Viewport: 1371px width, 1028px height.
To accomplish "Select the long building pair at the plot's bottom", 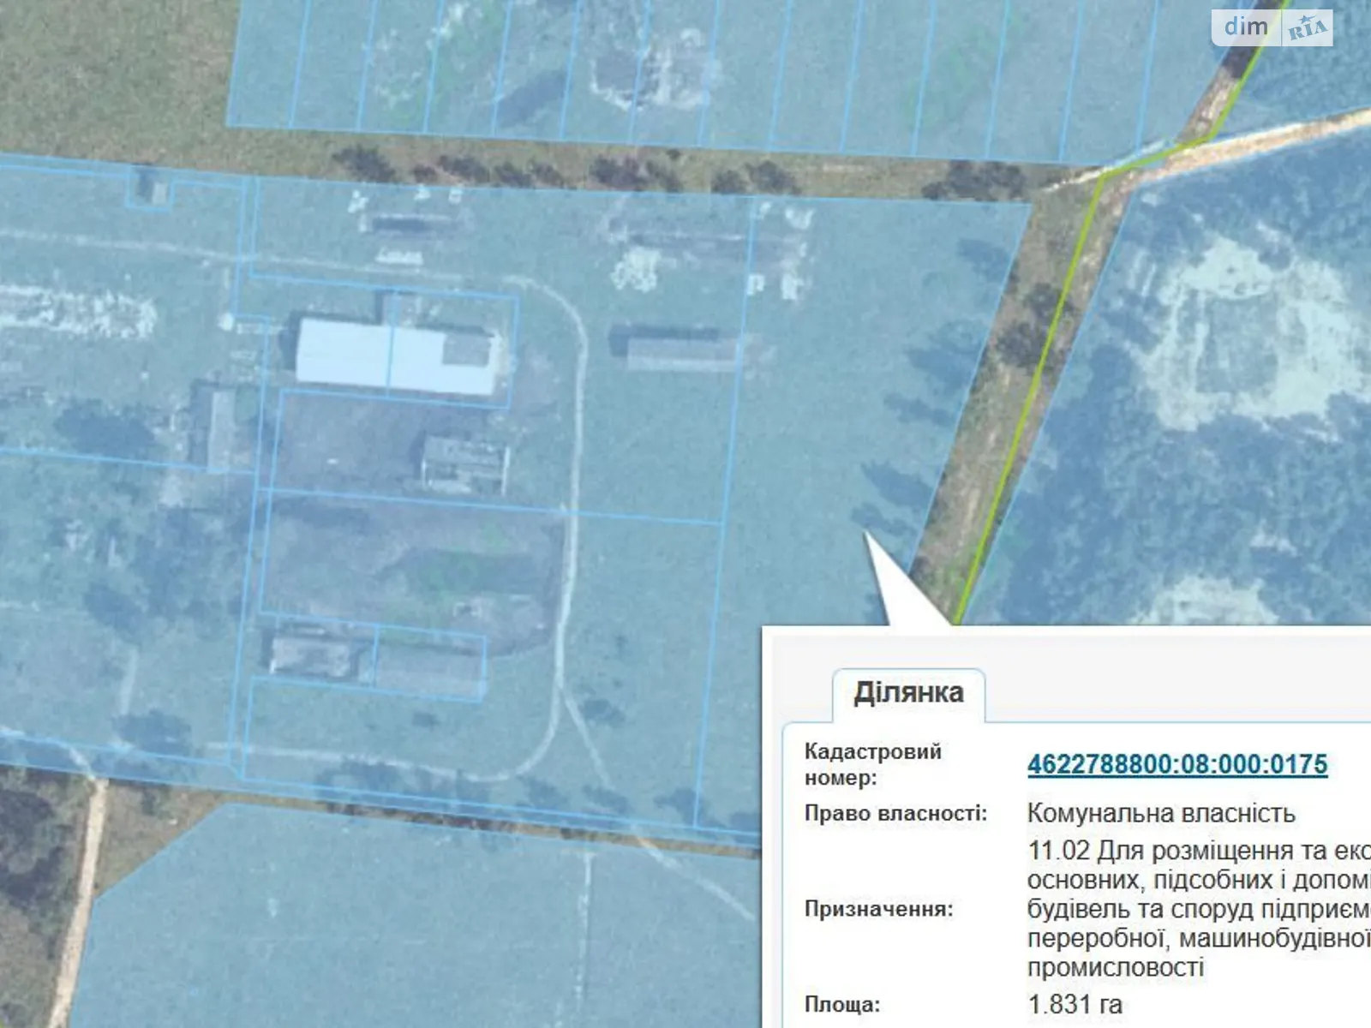I will [377, 660].
